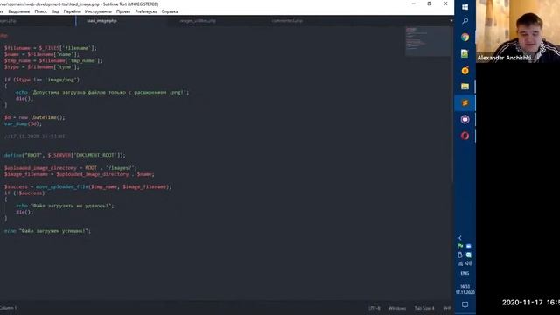Expand hidden system tray icons chevron
This screenshot has width=560, height=315.
[460, 238]
